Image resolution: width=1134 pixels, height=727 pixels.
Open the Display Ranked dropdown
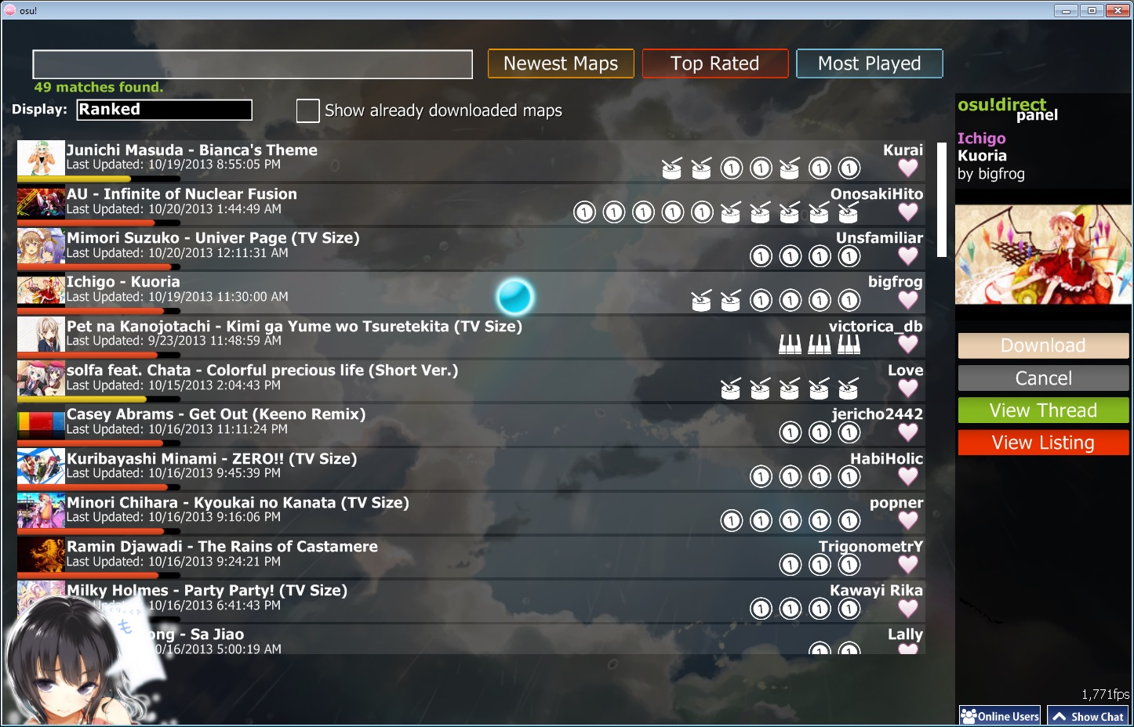(164, 110)
